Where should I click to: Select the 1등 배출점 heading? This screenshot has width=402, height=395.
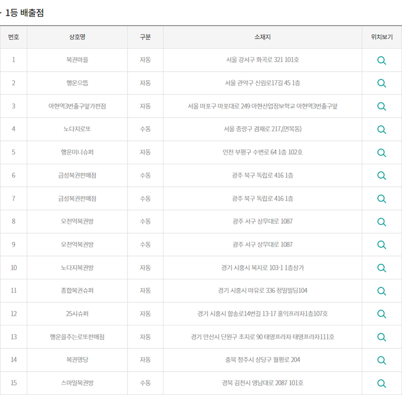click(24, 13)
